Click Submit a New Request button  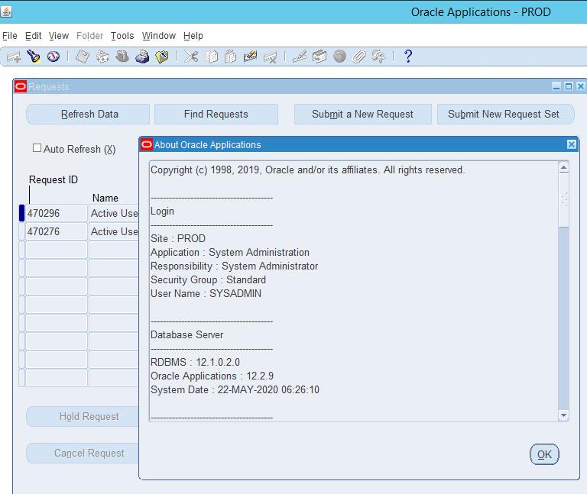(363, 114)
